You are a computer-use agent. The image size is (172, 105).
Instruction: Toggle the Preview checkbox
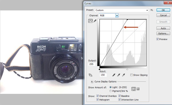pos(157,39)
